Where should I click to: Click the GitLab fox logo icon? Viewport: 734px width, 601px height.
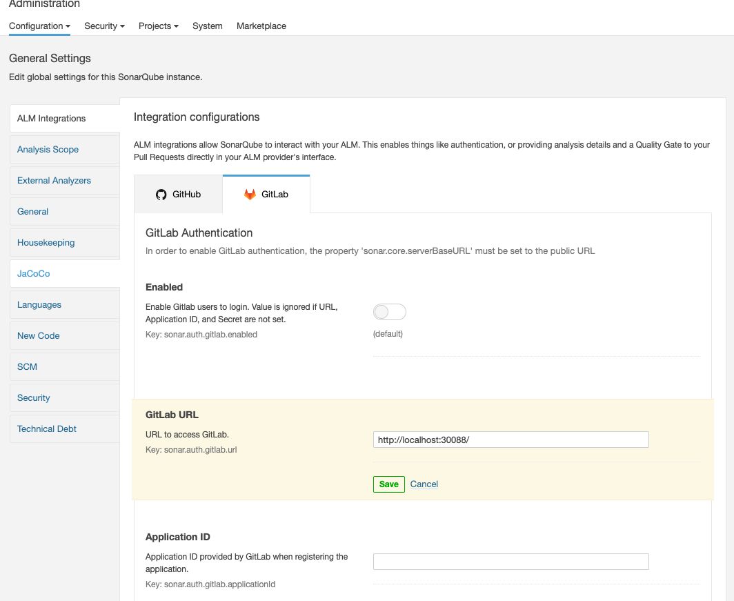(250, 195)
